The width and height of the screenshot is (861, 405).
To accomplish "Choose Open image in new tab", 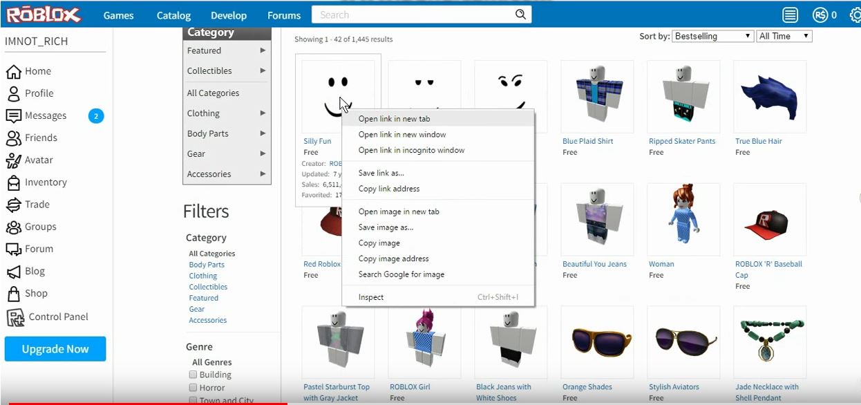I will click(438, 211).
